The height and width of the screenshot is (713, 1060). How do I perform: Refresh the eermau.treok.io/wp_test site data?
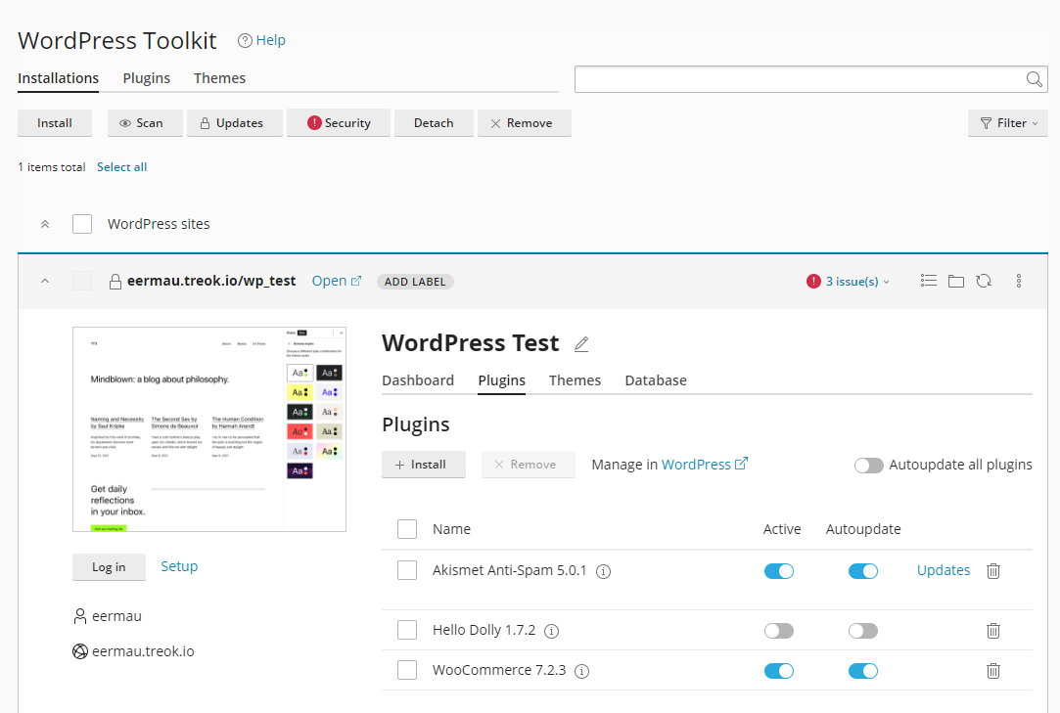coord(984,281)
